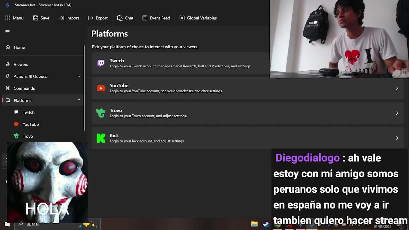Open Global Variables
The width and height of the screenshot is (409, 230).
point(198,18)
